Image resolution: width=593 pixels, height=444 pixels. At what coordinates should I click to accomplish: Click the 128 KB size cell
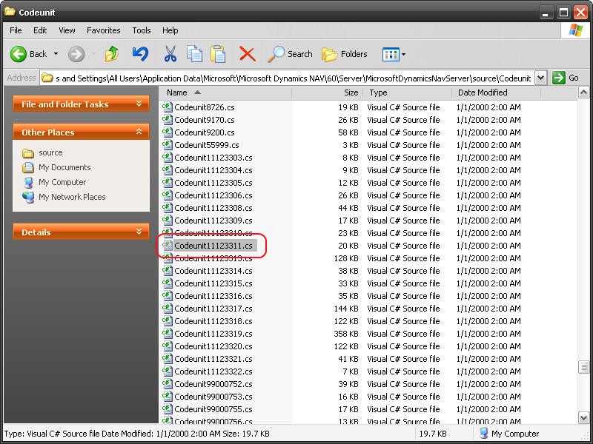pos(346,258)
